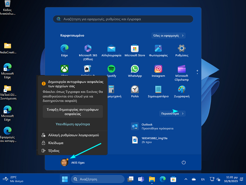Click taskbar Αναζήτηση search box
246x185 pixels.
tap(98, 179)
